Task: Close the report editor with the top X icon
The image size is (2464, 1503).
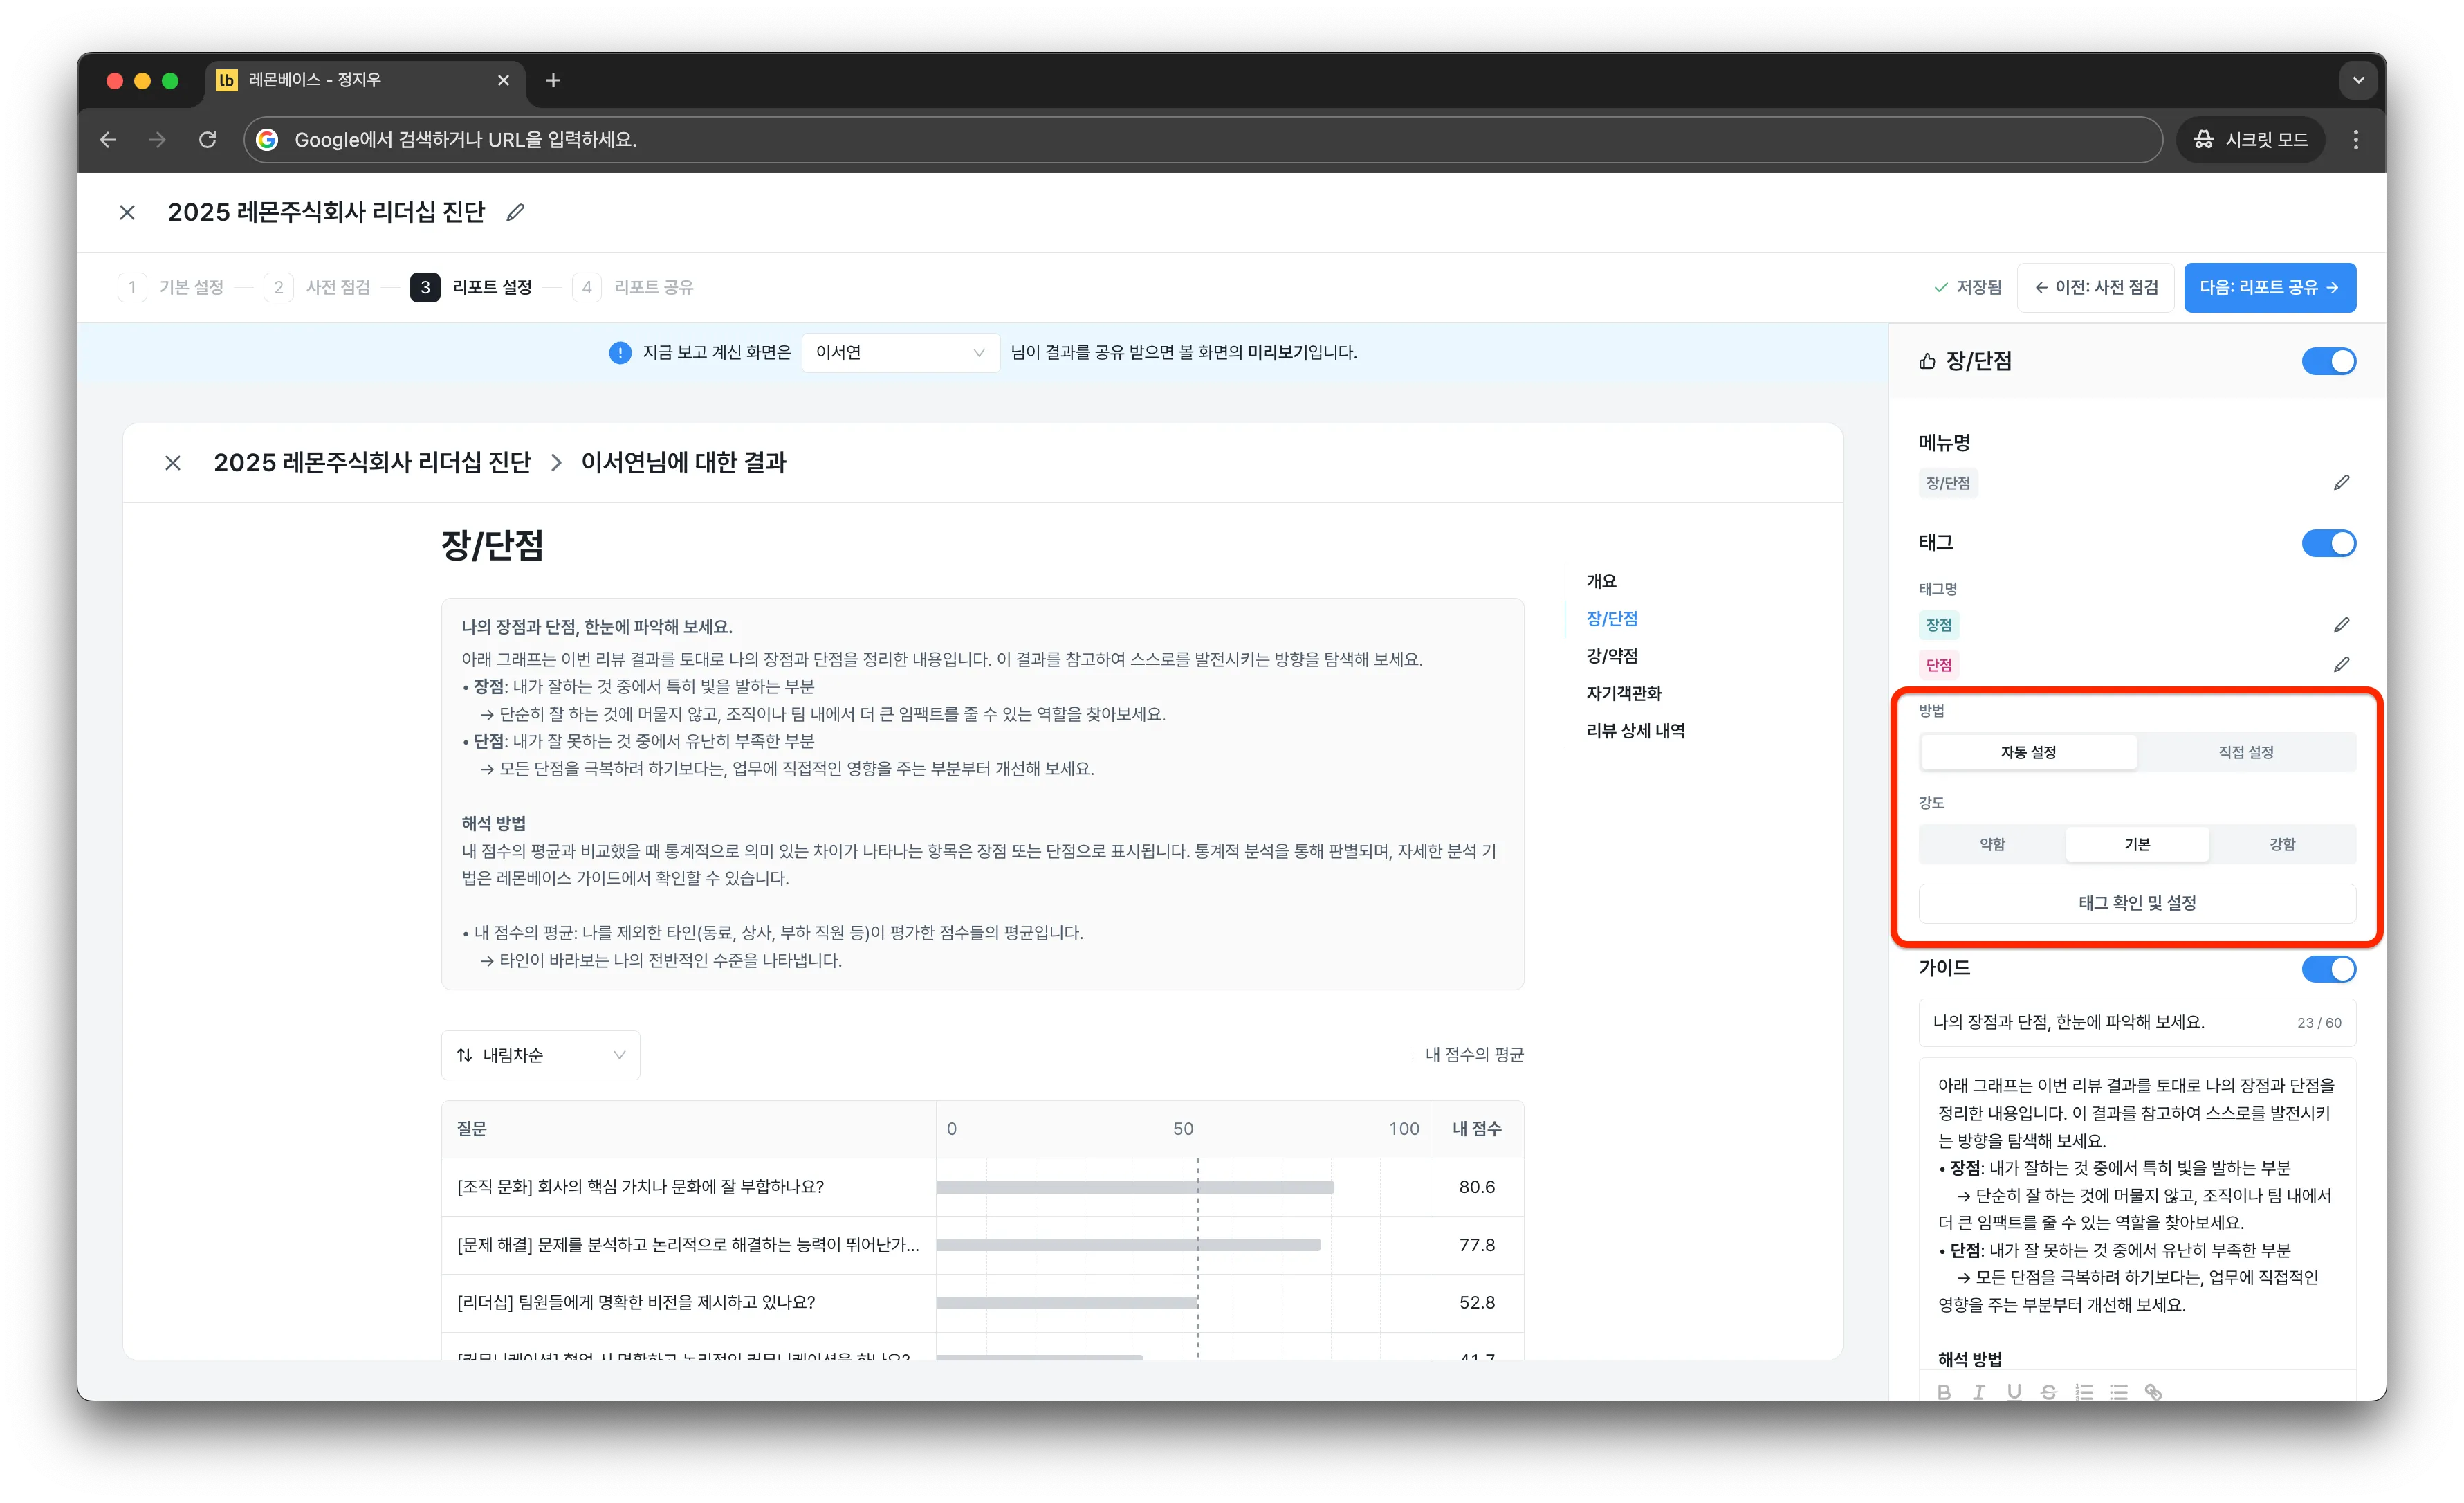Action: pyautogui.click(x=127, y=212)
